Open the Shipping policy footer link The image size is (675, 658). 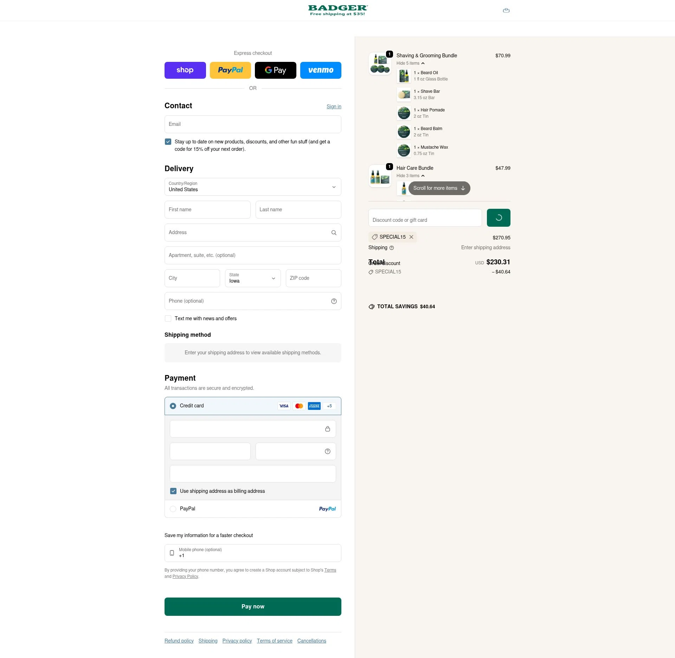[x=208, y=640]
